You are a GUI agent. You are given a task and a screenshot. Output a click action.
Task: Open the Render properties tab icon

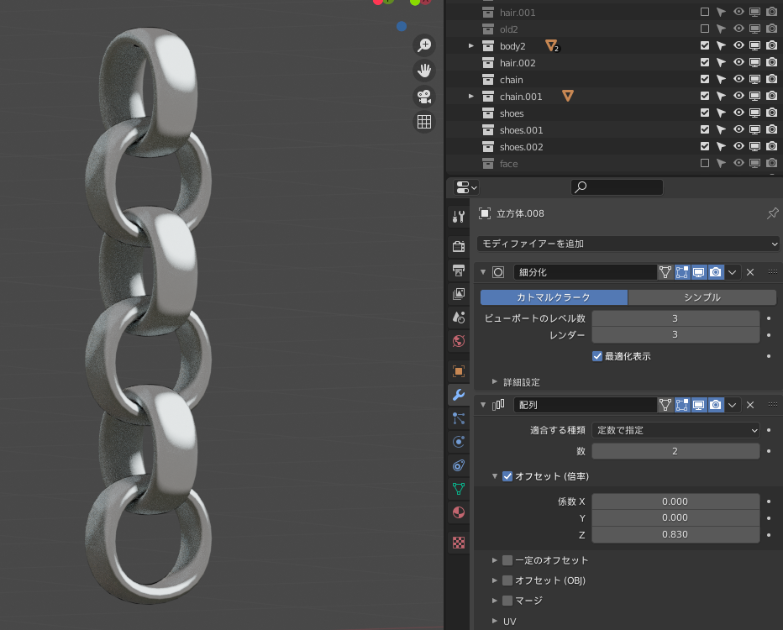click(x=459, y=246)
